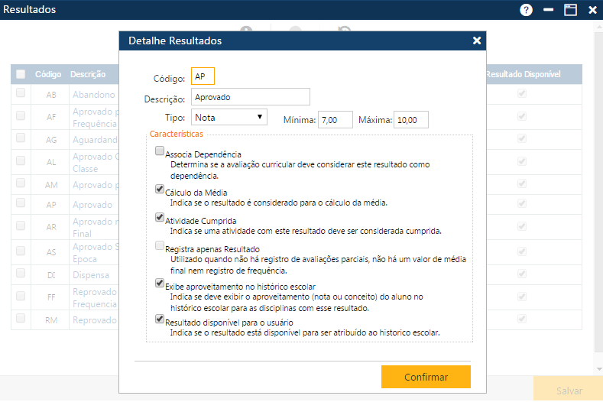Focus the Mínima value field
The width and height of the screenshot is (603, 402).
336,119
